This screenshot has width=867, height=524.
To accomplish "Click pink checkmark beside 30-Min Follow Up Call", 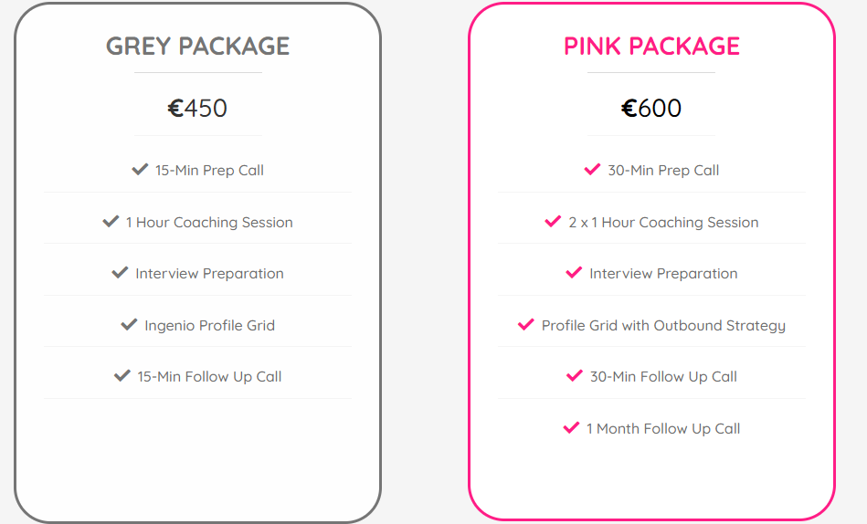I will 575,376.
